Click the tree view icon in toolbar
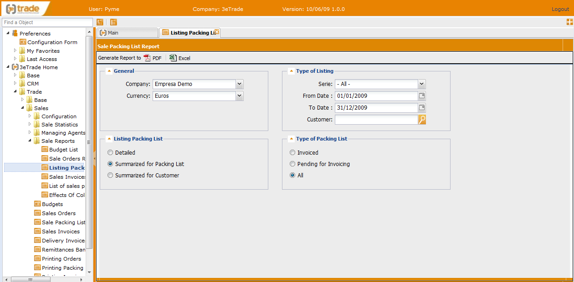Screen dimensions: 574x282 tap(100, 22)
